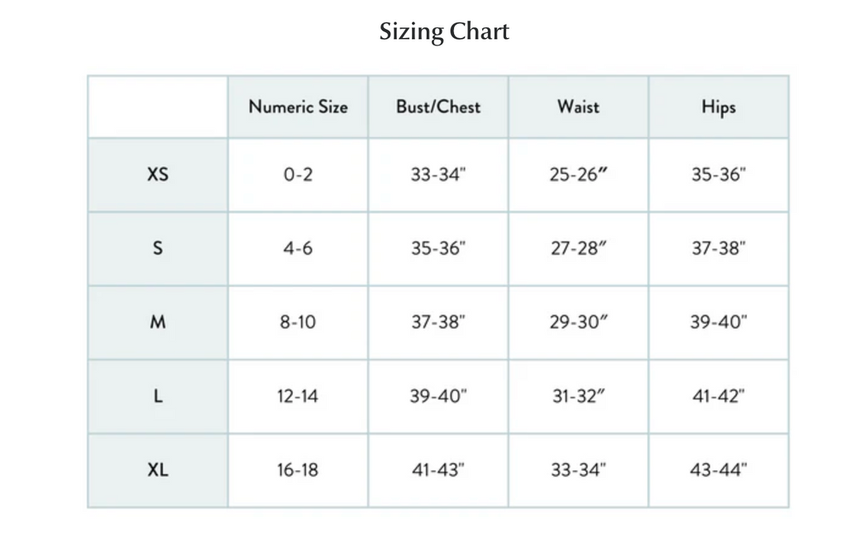Click the Waist column header

point(578,107)
